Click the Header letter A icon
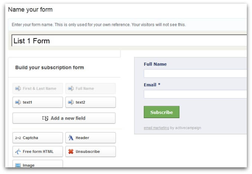Image resolution: width=252 pixels, height=174 pixels. 71,138
